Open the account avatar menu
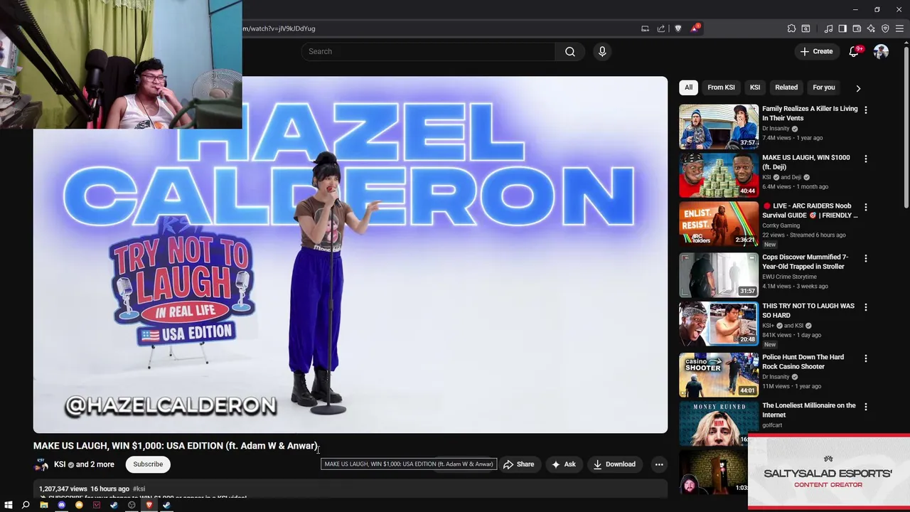This screenshot has width=910, height=512. click(x=881, y=51)
